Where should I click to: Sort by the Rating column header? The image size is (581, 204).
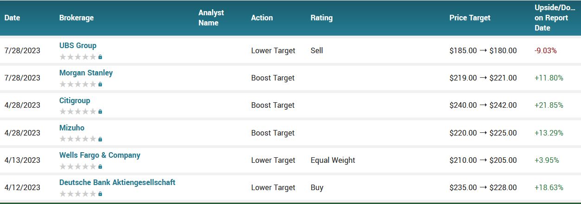click(321, 18)
